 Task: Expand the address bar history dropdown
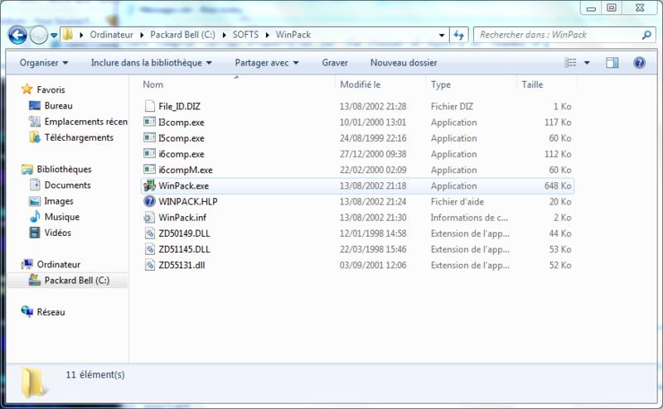442,35
